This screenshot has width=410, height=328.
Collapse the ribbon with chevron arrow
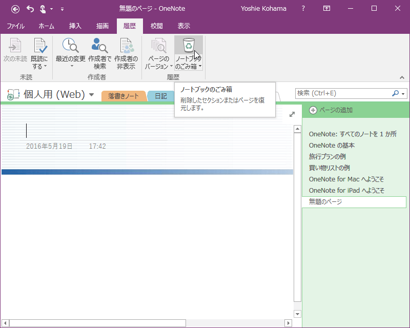tap(402, 77)
